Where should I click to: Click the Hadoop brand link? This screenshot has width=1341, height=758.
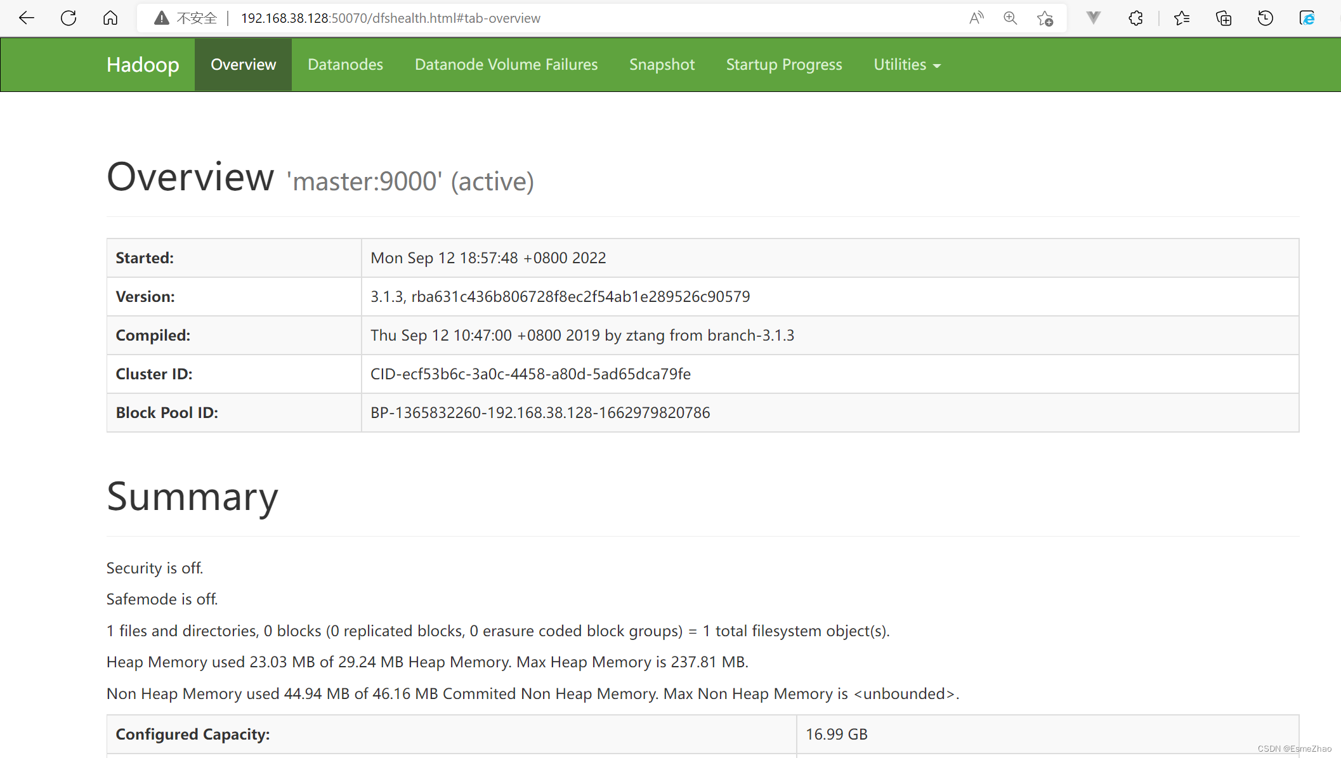142,64
